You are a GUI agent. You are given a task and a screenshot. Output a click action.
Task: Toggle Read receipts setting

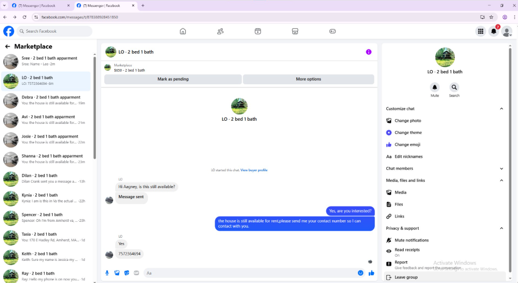(x=445, y=252)
